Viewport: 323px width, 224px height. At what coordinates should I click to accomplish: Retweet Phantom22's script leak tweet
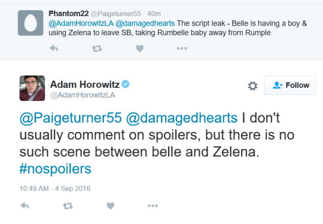click(x=97, y=48)
